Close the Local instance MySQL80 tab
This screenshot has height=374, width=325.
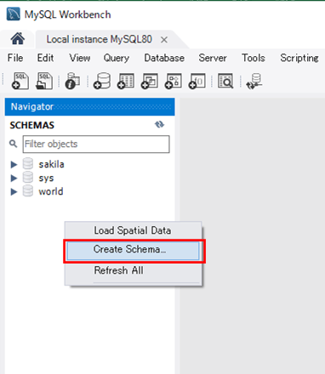coord(164,40)
